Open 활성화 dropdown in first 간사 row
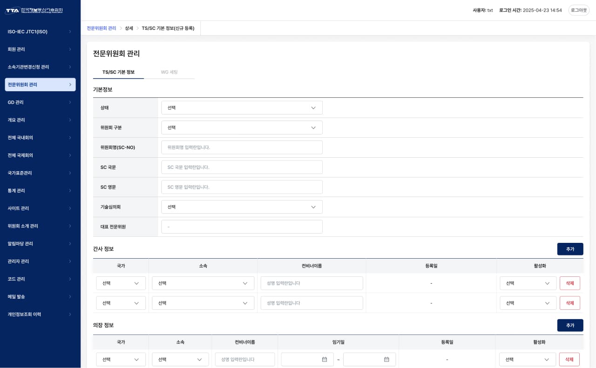Viewport: 596px width, 368px height. [528, 283]
